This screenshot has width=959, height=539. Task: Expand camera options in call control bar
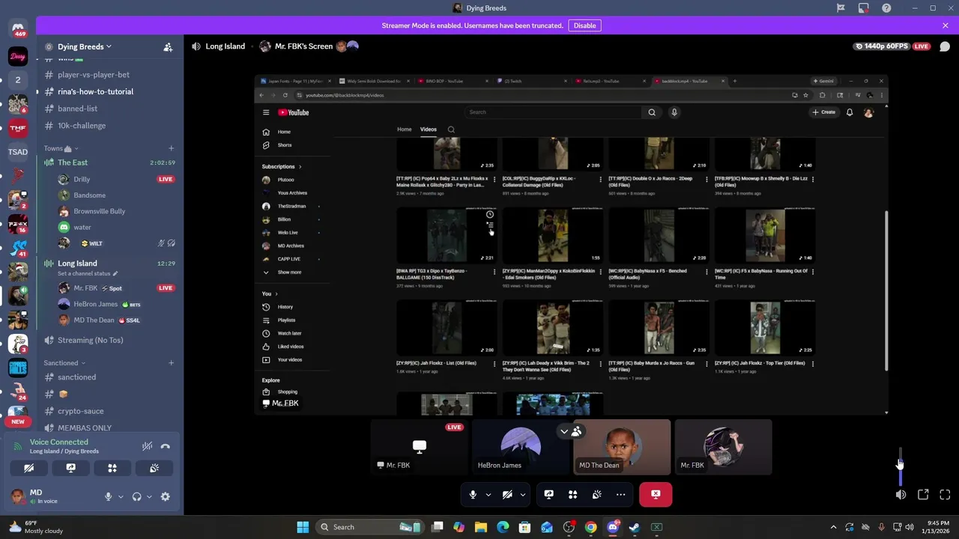tap(523, 494)
